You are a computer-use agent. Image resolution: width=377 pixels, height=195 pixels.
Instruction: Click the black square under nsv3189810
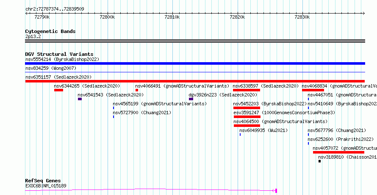click(319, 161)
